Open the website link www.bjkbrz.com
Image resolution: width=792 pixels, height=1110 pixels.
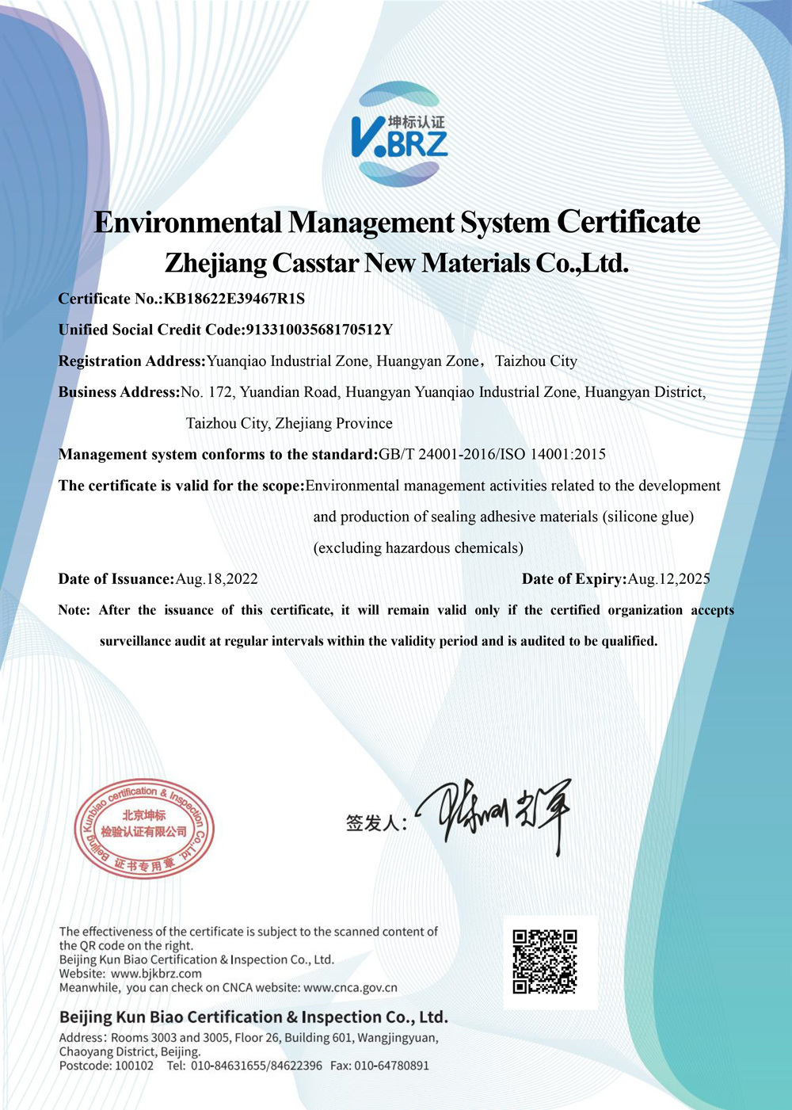coord(156,974)
